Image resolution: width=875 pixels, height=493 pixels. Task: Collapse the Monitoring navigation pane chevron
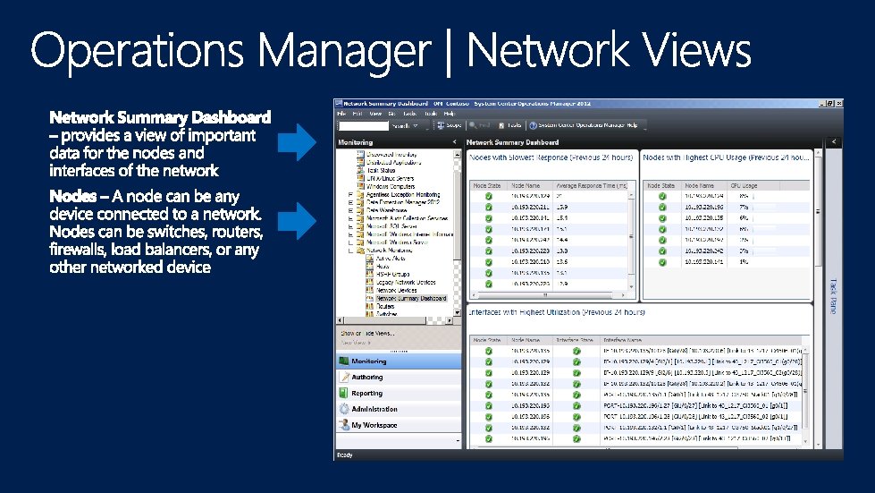454,142
